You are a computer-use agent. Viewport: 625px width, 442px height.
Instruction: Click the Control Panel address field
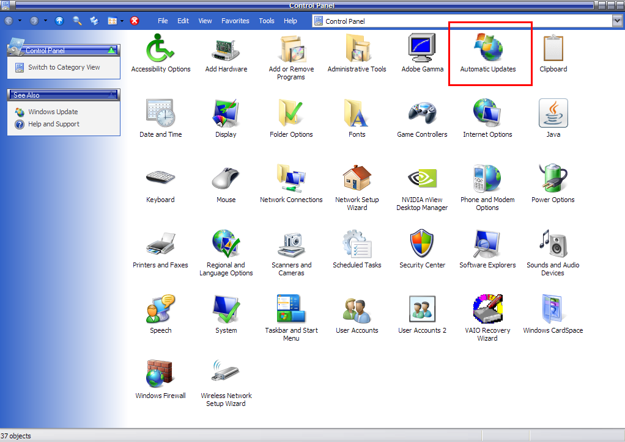pyautogui.click(x=462, y=21)
